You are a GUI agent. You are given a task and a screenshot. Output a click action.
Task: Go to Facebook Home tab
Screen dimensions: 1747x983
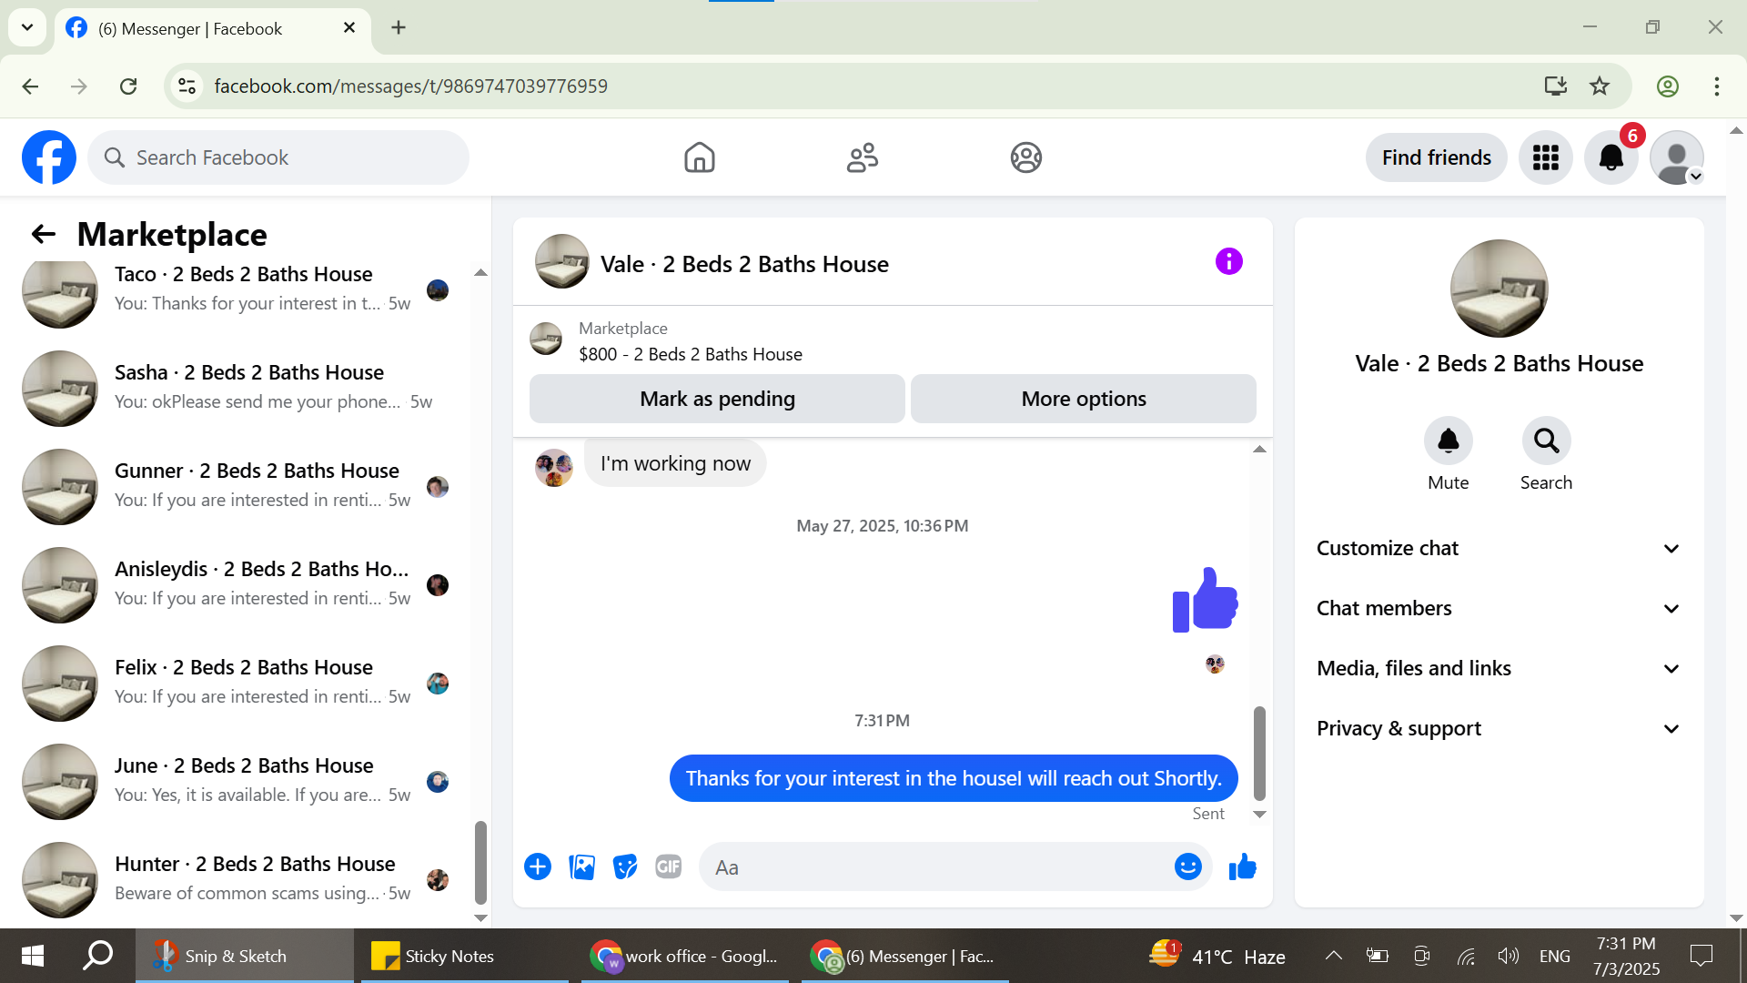point(699,157)
